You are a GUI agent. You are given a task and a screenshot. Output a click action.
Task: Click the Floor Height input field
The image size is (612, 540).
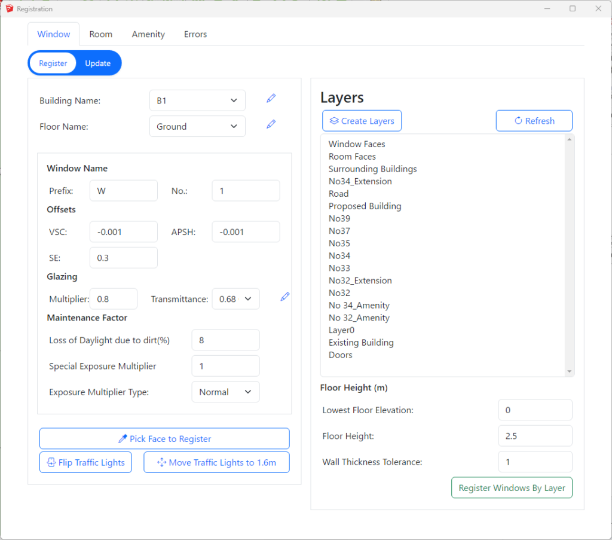535,436
